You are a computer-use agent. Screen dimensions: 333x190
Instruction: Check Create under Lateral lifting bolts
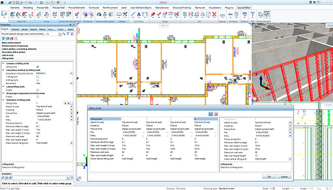pyautogui.click(x=38, y=90)
